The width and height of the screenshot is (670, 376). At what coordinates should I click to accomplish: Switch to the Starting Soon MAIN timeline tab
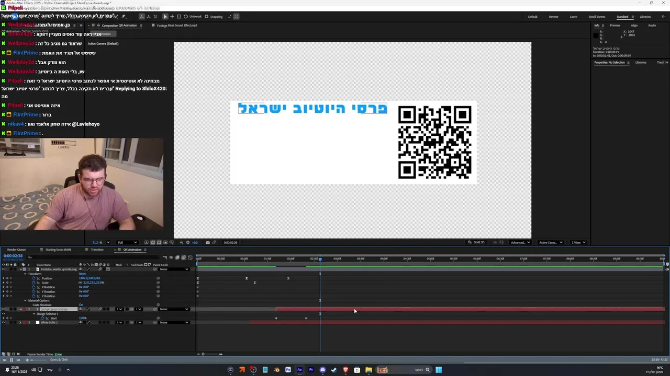tap(58, 250)
